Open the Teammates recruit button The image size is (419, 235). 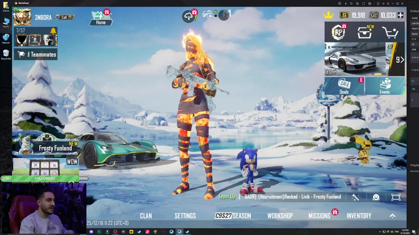(36, 55)
